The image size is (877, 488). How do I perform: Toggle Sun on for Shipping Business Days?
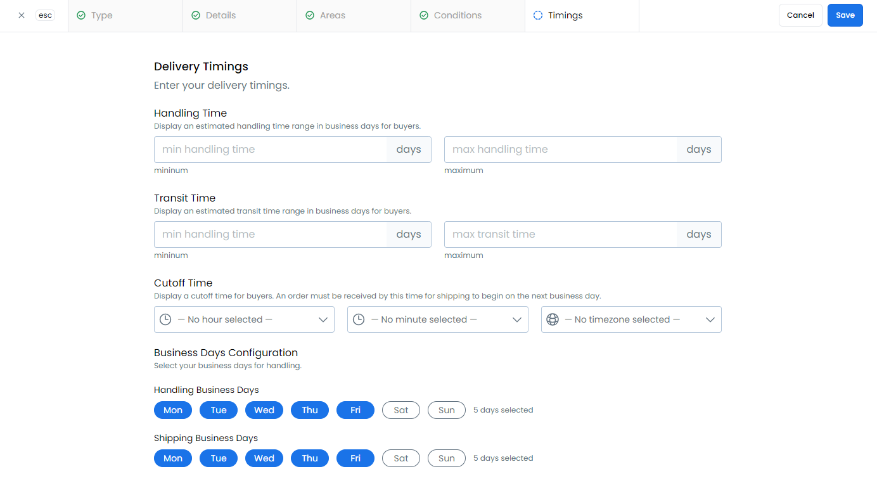[446, 458]
